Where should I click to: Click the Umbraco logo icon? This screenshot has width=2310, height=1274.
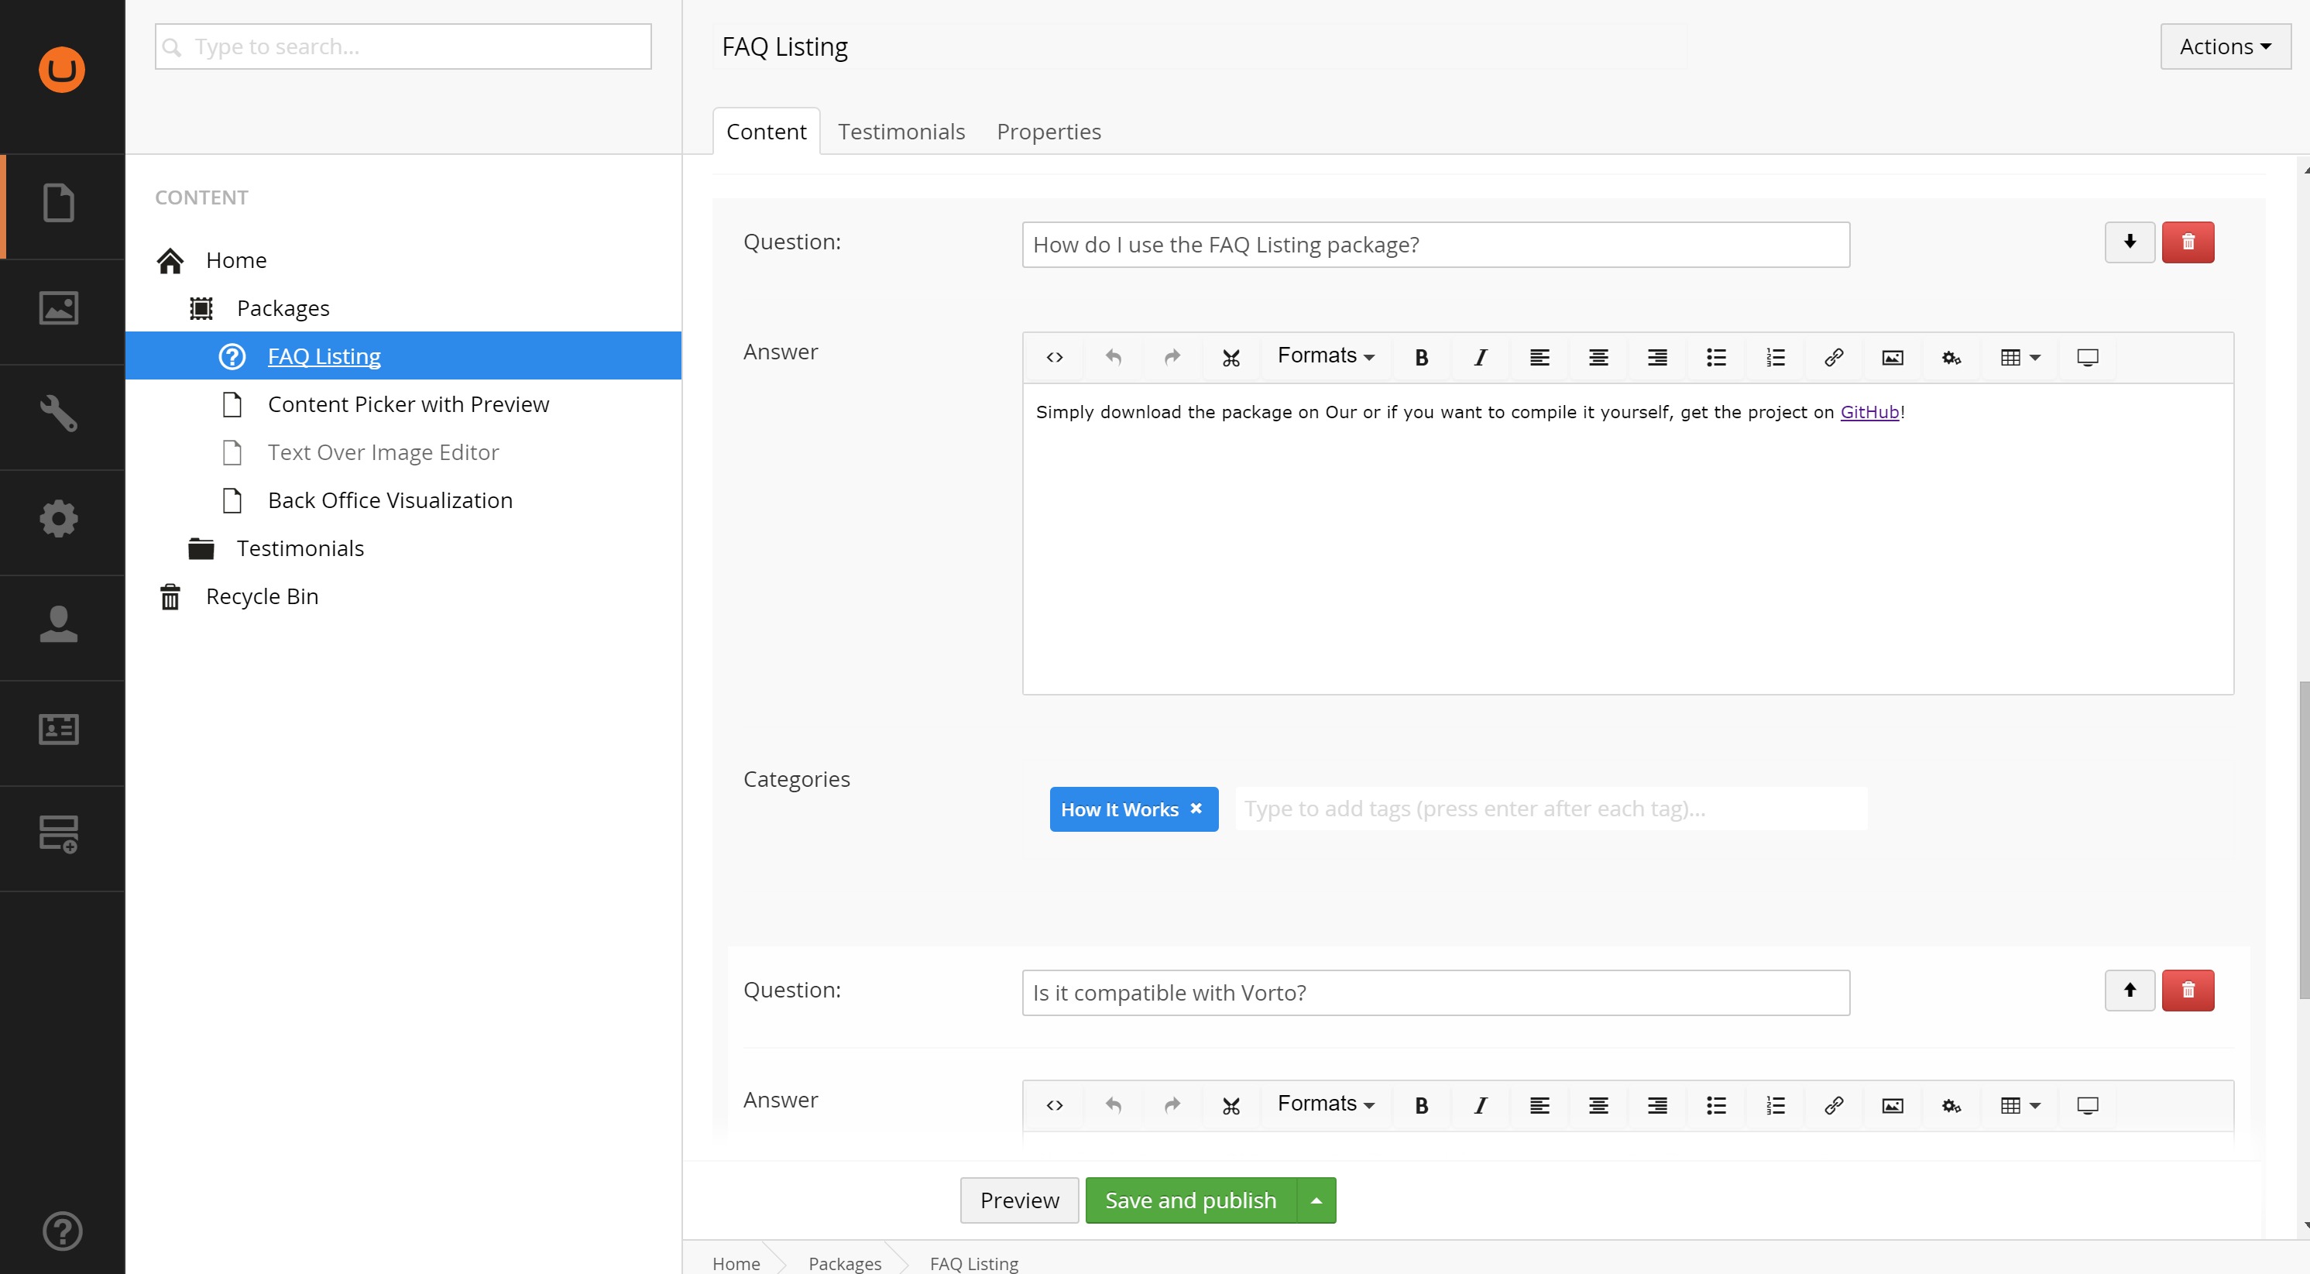click(x=62, y=69)
